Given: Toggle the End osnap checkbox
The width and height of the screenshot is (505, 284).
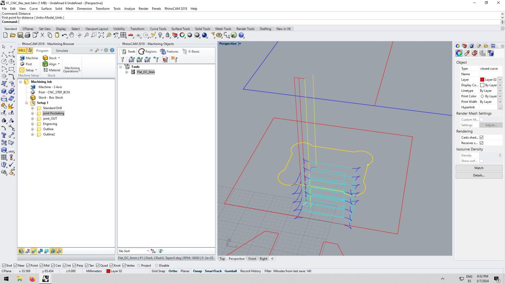Looking at the screenshot, I should [x=4, y=265].
